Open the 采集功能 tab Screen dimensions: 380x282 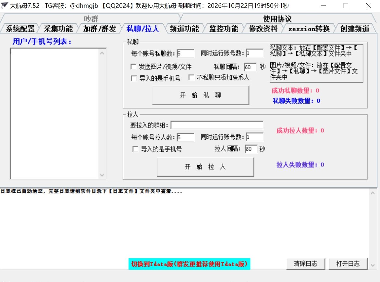click(58, 29)
